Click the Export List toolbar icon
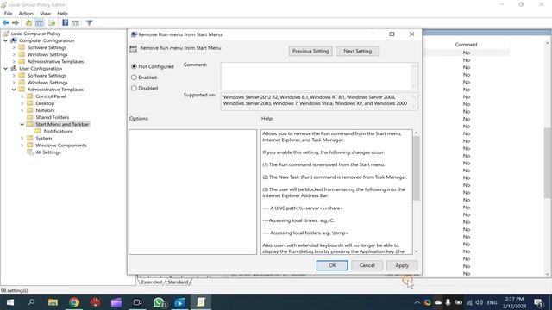Image resolution: width=552 pixels, height=310 pixels. click(52, 23)
